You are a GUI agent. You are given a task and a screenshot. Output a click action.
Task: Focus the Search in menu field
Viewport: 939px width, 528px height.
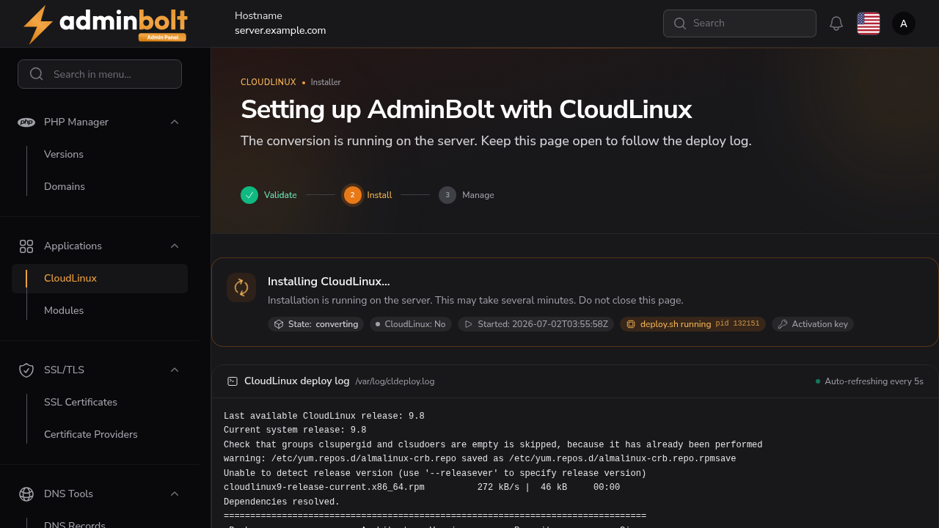[x=100, y=74]
